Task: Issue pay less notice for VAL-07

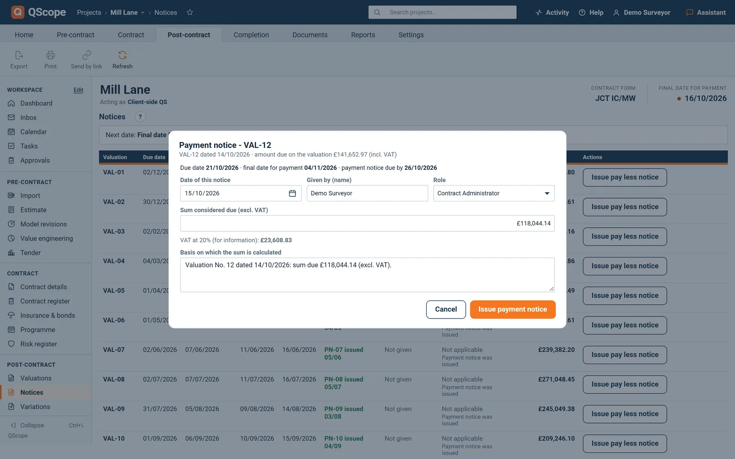Action: 625,355
